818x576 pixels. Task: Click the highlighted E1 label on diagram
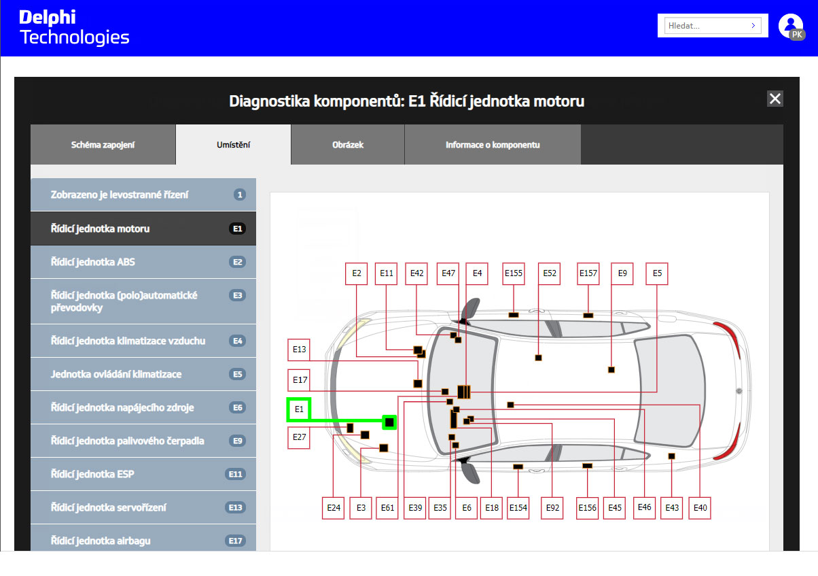(x=299, y=409)
